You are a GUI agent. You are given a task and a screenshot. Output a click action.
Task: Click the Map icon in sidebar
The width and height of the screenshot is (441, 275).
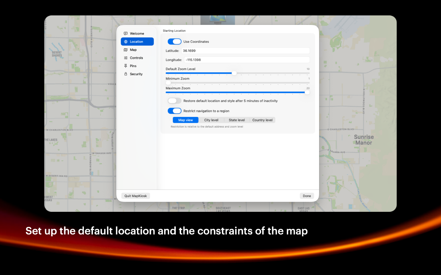click(x=126, y=50)
